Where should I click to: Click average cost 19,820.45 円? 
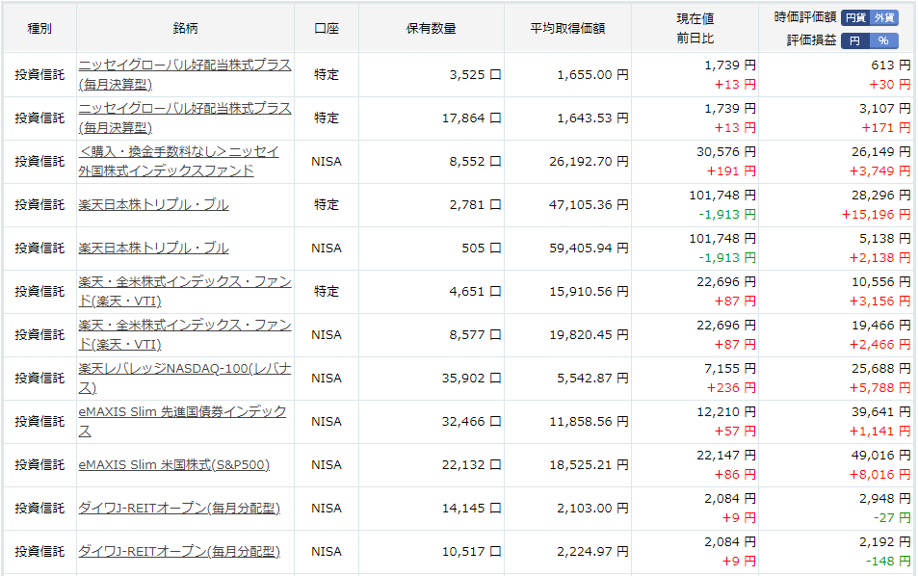[x=589, y=334]
